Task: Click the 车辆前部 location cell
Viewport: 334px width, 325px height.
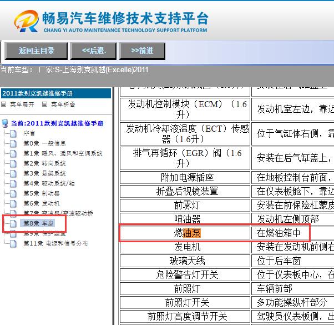Action: point(293,288)
